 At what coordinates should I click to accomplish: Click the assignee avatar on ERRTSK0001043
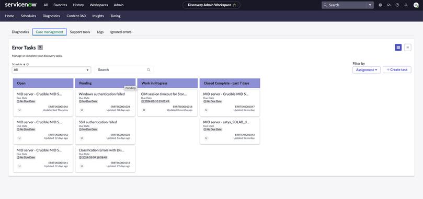click(206, 138)
